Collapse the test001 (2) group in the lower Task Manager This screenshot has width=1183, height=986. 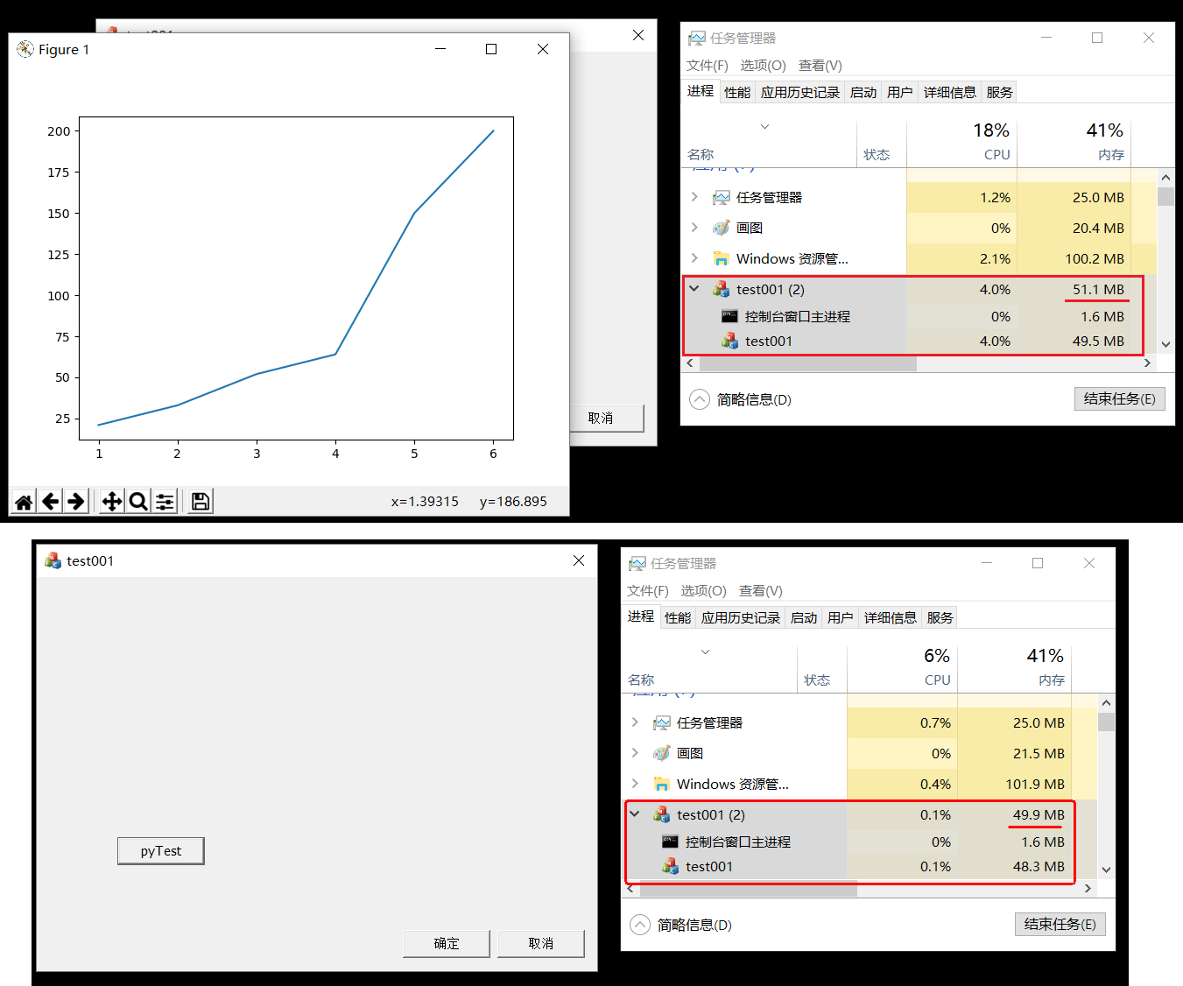pyautogui.click(x=635, y=813)
